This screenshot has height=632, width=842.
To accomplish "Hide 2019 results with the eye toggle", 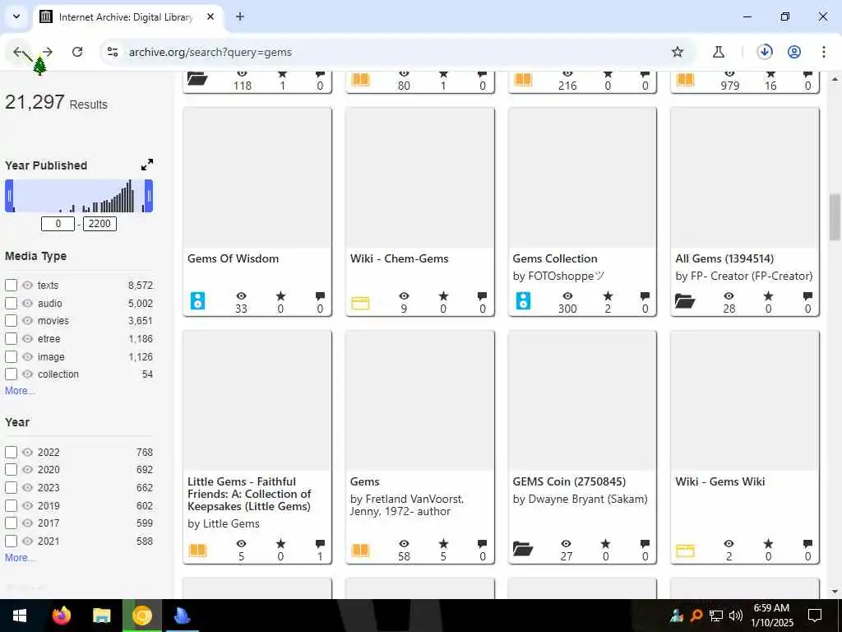I will point(27,506).
